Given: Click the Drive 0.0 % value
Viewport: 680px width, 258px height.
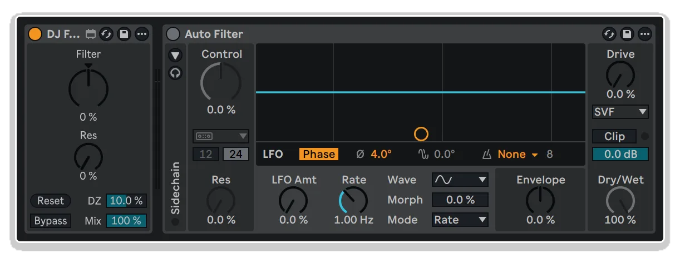Looking at the screenshot, I should 620,94.
